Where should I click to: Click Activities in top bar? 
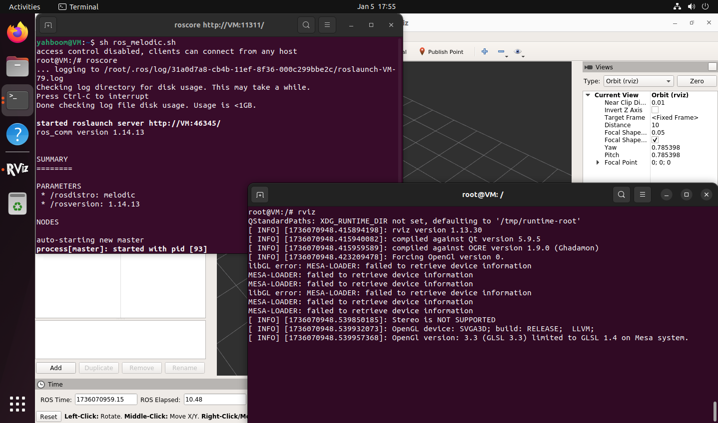click(24, 6)
